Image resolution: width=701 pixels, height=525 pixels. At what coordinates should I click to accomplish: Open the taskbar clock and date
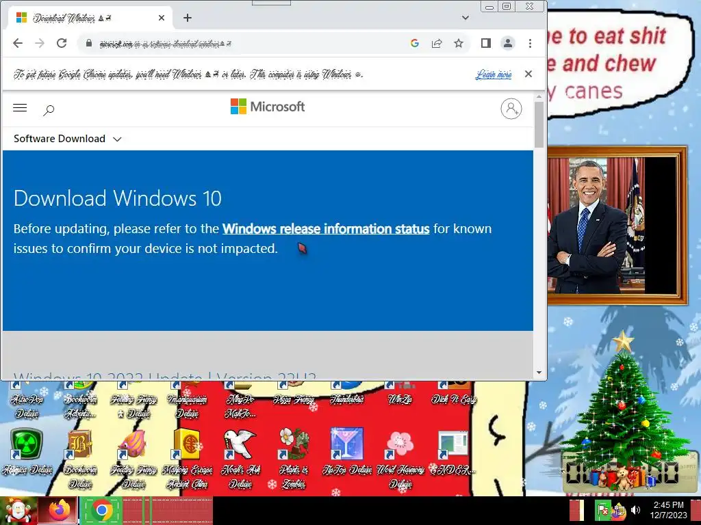click(669, 510)
